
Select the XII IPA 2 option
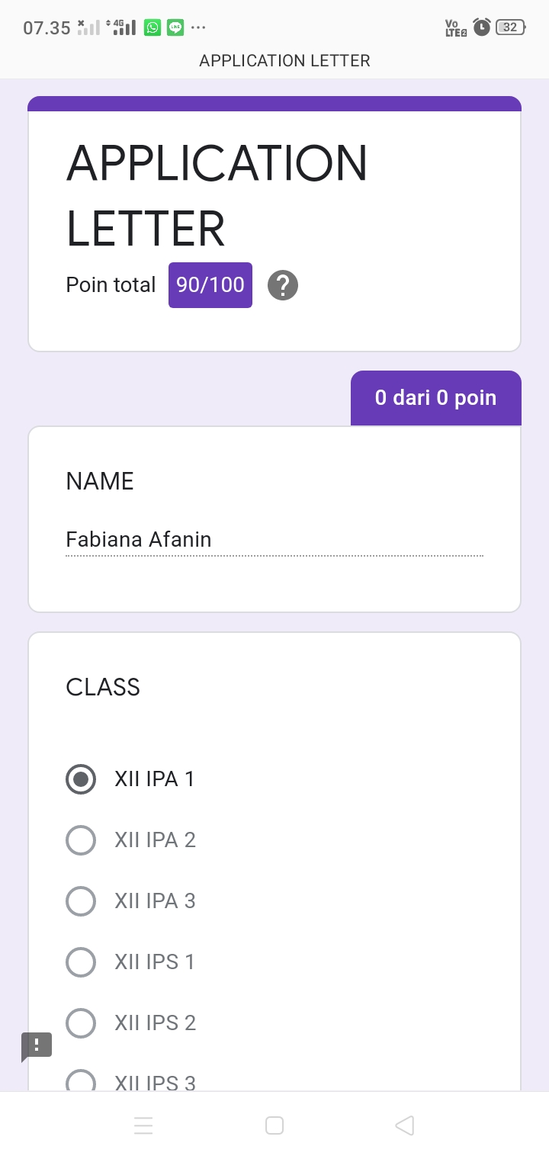coord(131,840)
